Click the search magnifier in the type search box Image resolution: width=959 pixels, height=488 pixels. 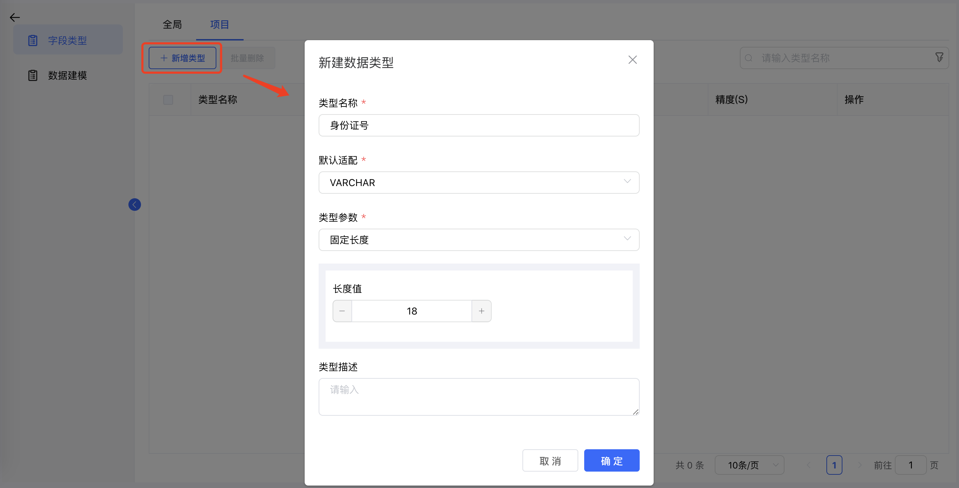point(748,58)
